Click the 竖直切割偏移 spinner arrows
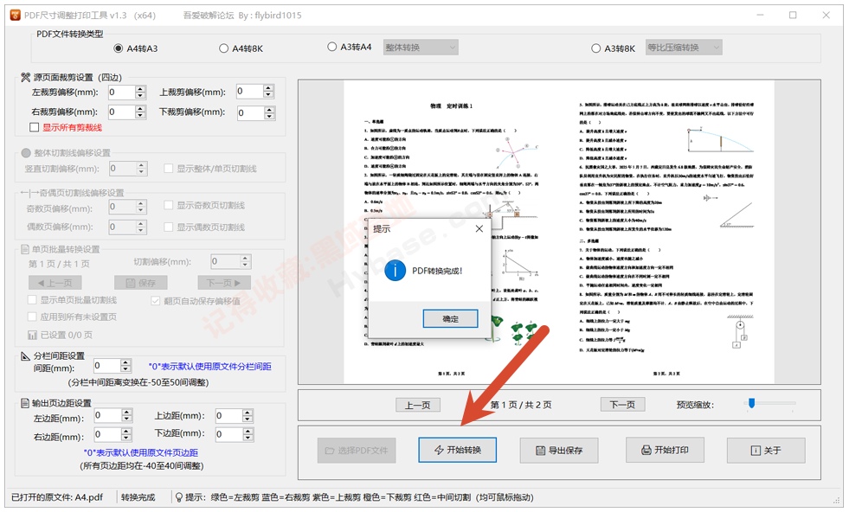The height and width of the screenshot is (512, 849). 141,169
